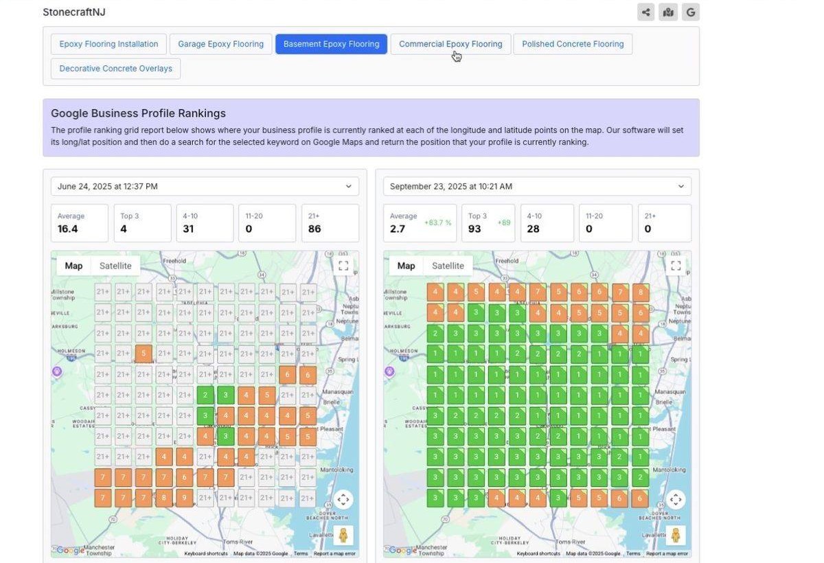Choose Decorative Concrete Overlays keyword
Viewport: 824px width, 563px height.
(x=115, y=69)
